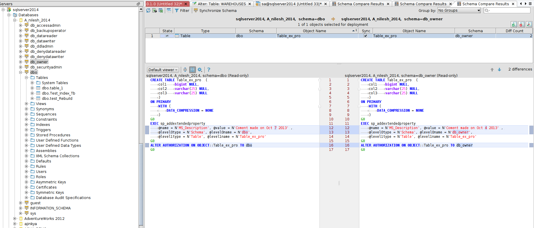Click the magnifier icon in the search box

click(x=487, y=10)
